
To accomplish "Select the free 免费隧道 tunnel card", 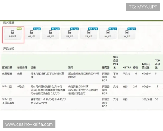I will pyautogui.click(x=12, y=34).
